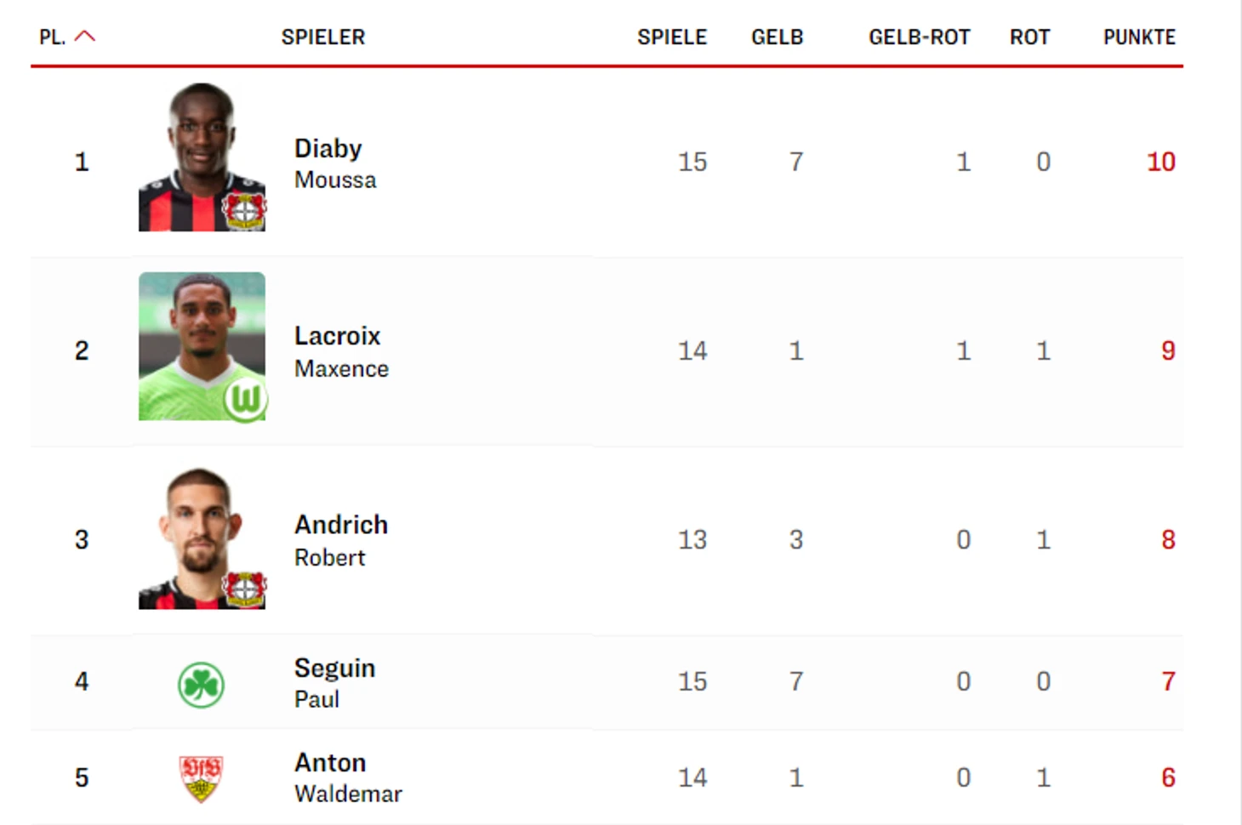The image size is (1242, 825).
Task: Sort by ROT column header
Action: click(1029, 37)
